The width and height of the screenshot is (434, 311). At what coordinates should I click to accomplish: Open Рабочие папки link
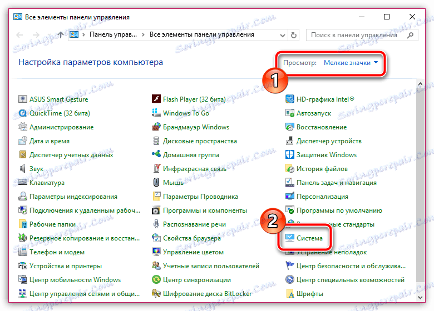pyautogui.click(x=53, y=224)
